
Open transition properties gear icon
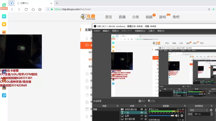pyautogui.click(x=211, y=110)
